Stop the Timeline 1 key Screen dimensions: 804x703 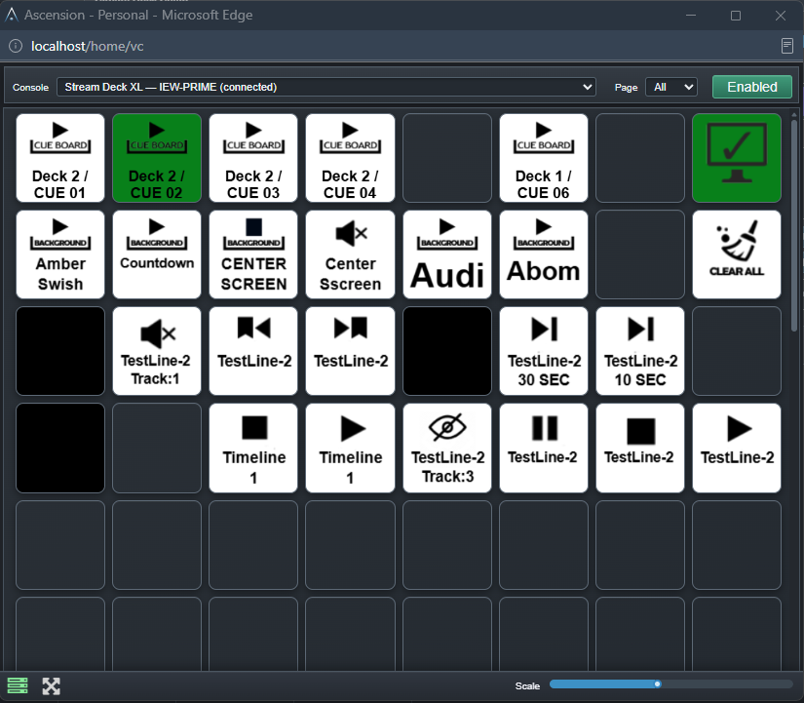click(253, 448)
